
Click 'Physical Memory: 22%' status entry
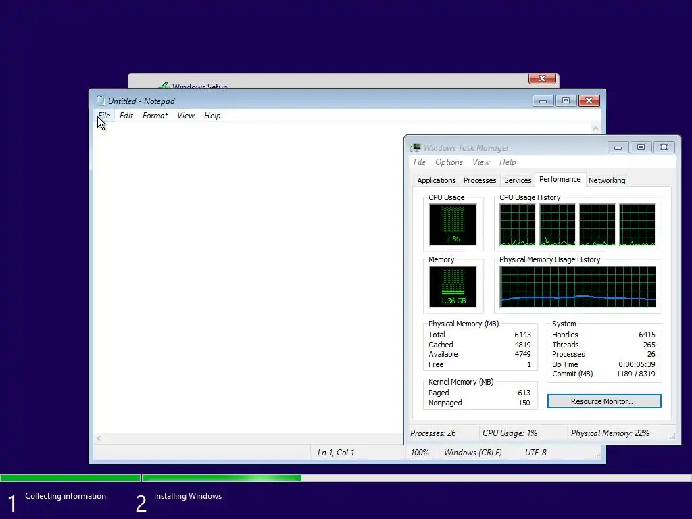pos(610,433)
